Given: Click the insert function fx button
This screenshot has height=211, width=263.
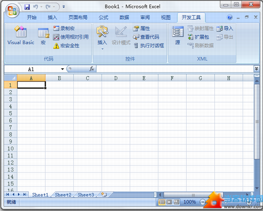Looking at the screenshot, I should [92, 69].
